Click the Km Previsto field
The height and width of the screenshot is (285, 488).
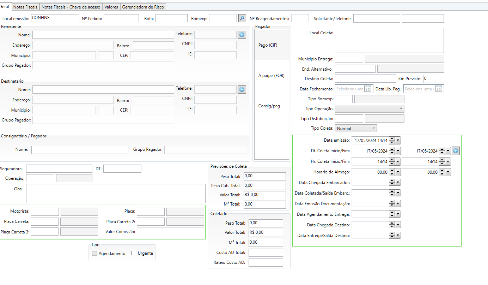(434, 79)
